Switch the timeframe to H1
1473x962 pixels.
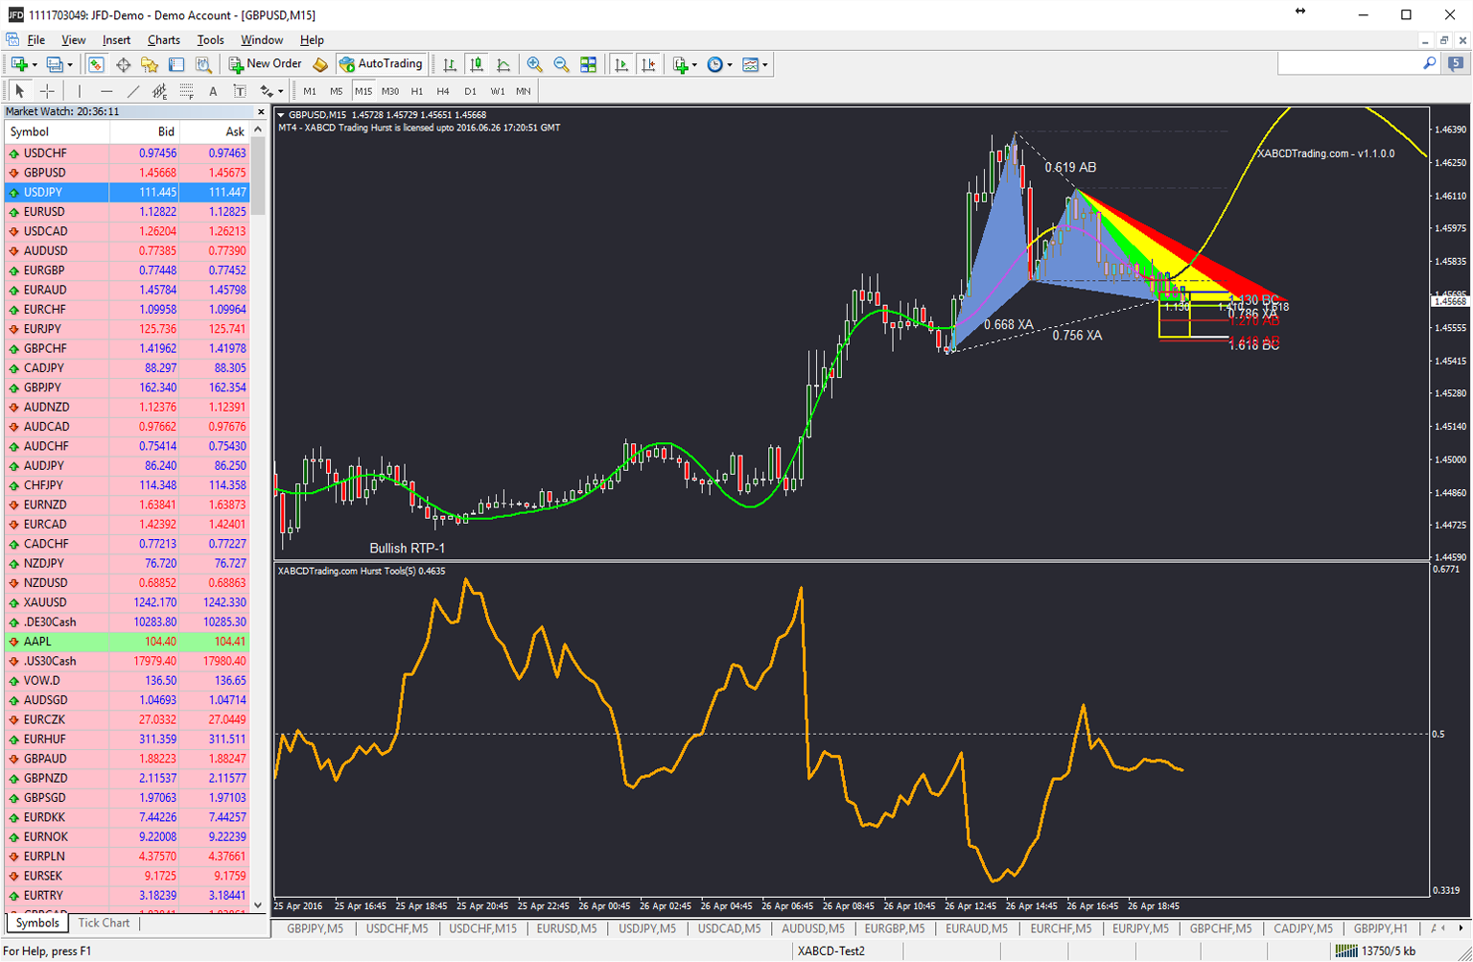coord(417,91)
